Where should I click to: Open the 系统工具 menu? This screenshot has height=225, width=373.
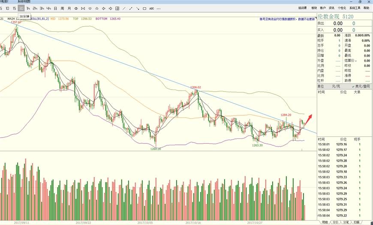pos(355,8)
